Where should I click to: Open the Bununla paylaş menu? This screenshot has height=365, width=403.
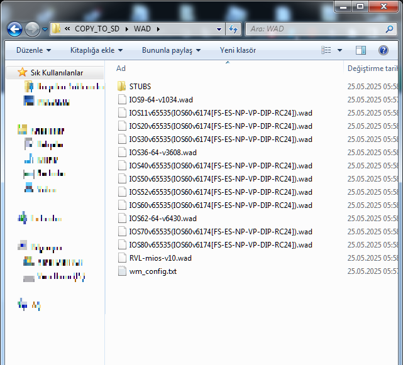coord(171,50)
